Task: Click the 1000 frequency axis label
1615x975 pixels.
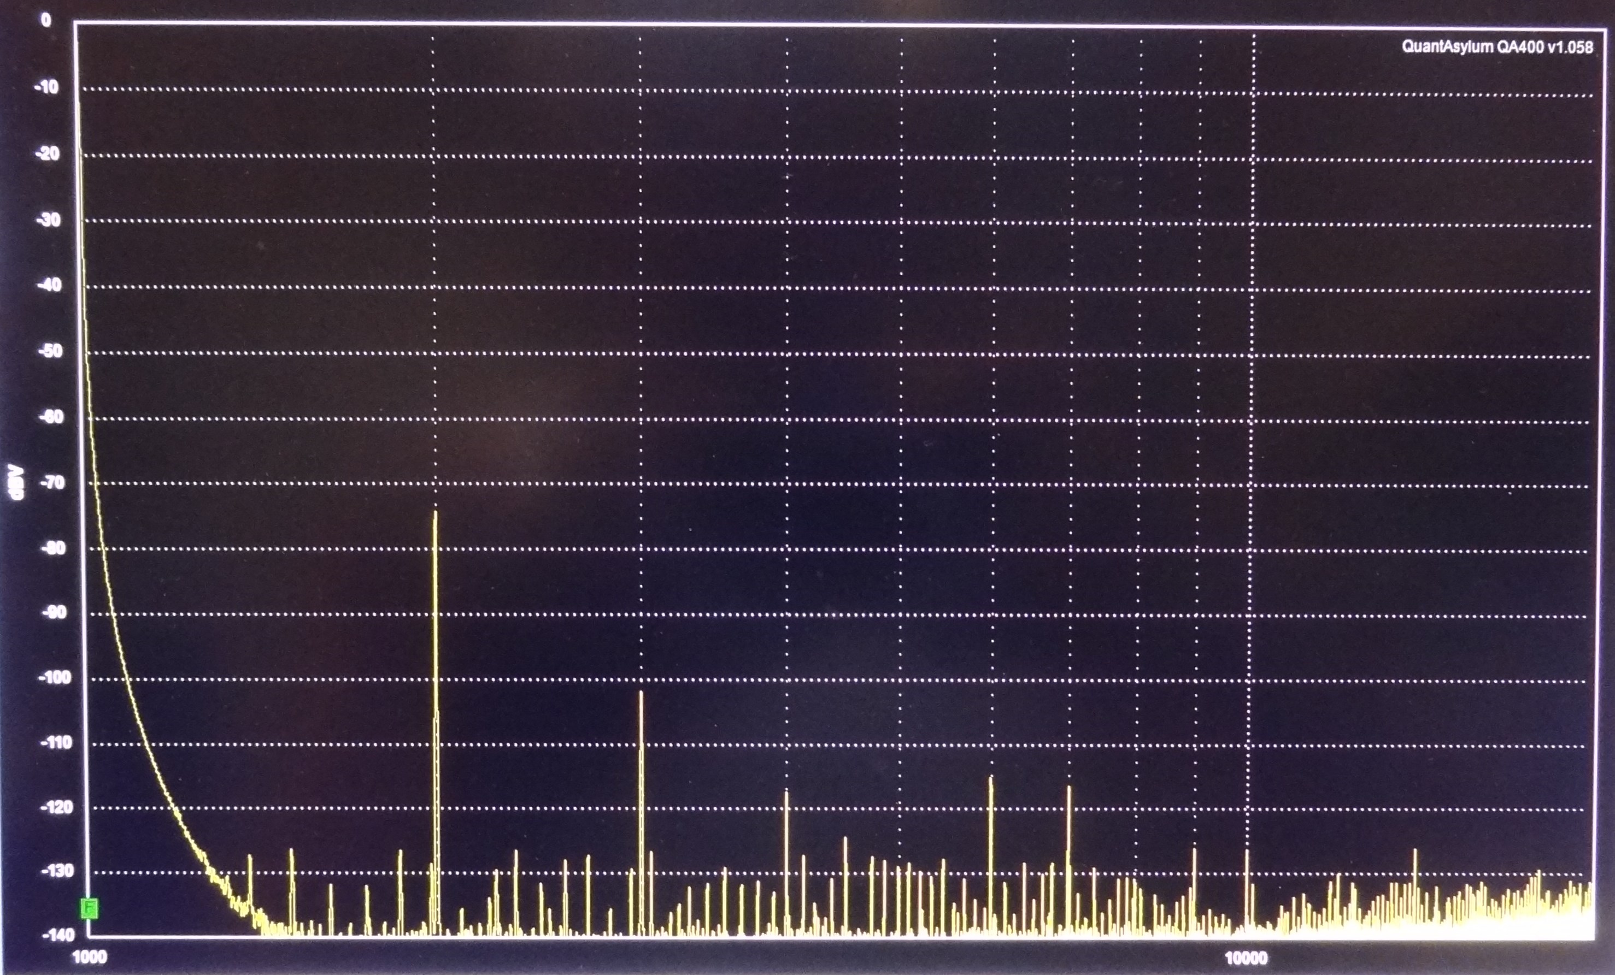Action: (89, 958)
